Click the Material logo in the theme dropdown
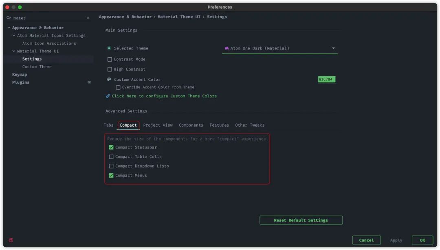Screen dimensions: 440x250 227,48
